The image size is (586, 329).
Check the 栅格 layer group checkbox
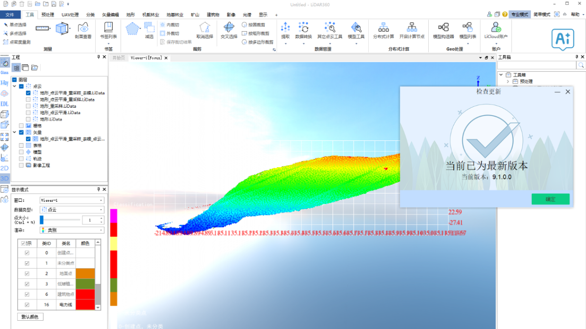coord(21,126)
